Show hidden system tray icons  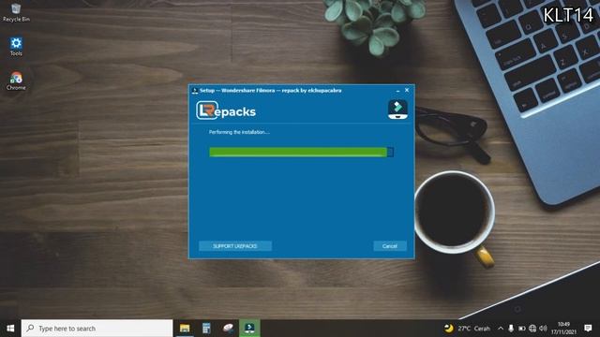(501, 329)
